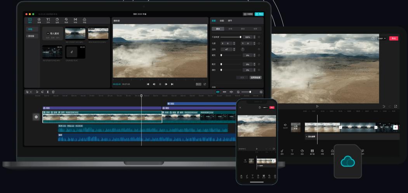Screen dimensions: 408x193
Task: Select the Text tool on the tablet toolbar
Action: point(292,151)
